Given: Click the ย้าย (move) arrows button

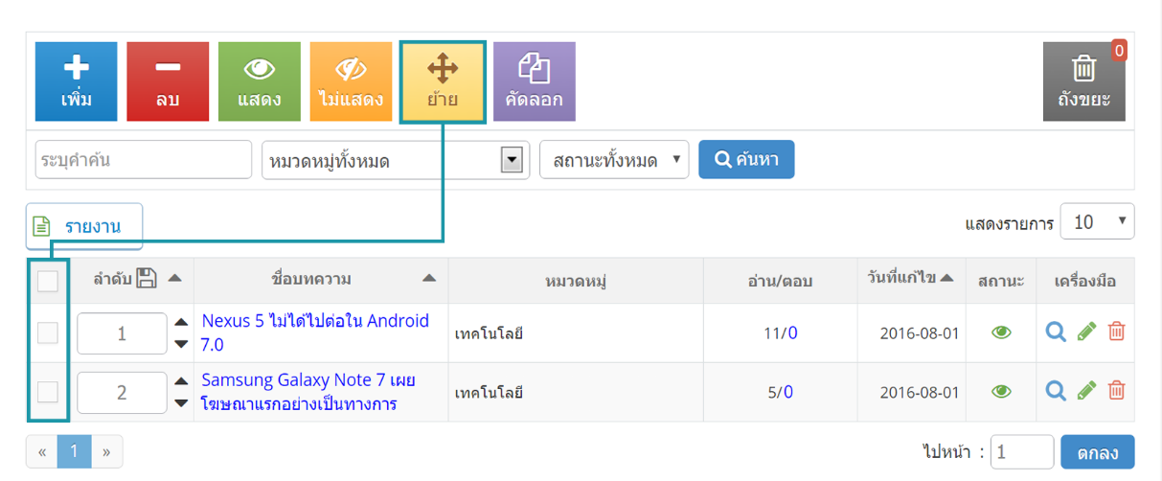Looking at the screenshot, I should click(x=443, y=81).
